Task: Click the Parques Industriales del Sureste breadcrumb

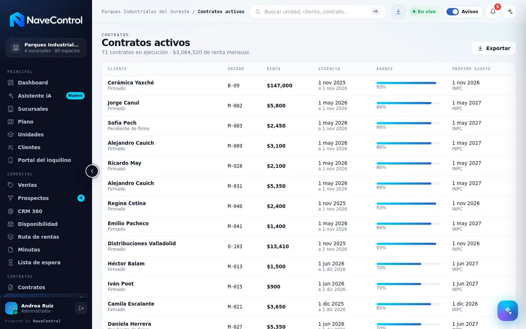Action: point(146,12)
